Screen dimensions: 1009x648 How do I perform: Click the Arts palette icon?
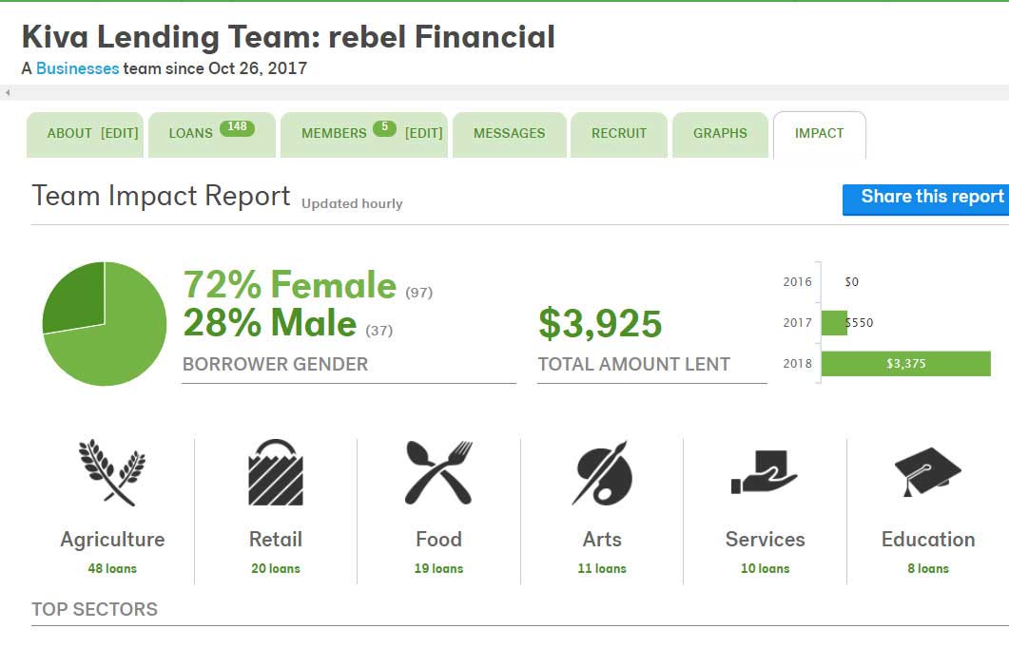tap(602, 472)
